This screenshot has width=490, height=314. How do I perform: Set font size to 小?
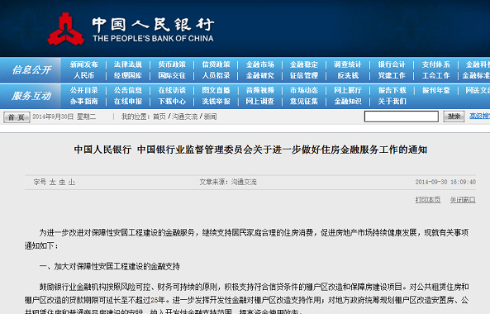coord(72,182)
